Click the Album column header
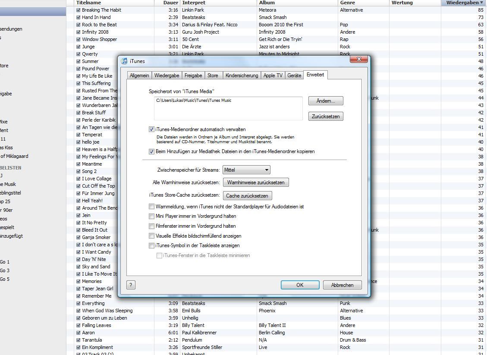Image resolution: width=487 pixels, height=355 pixels. [297, 3]
